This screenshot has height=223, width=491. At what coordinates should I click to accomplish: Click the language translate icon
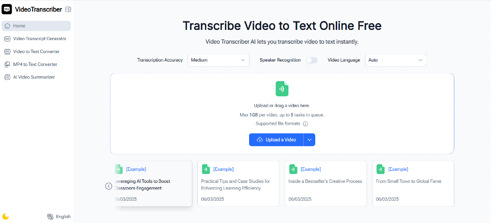coord(50,216)
